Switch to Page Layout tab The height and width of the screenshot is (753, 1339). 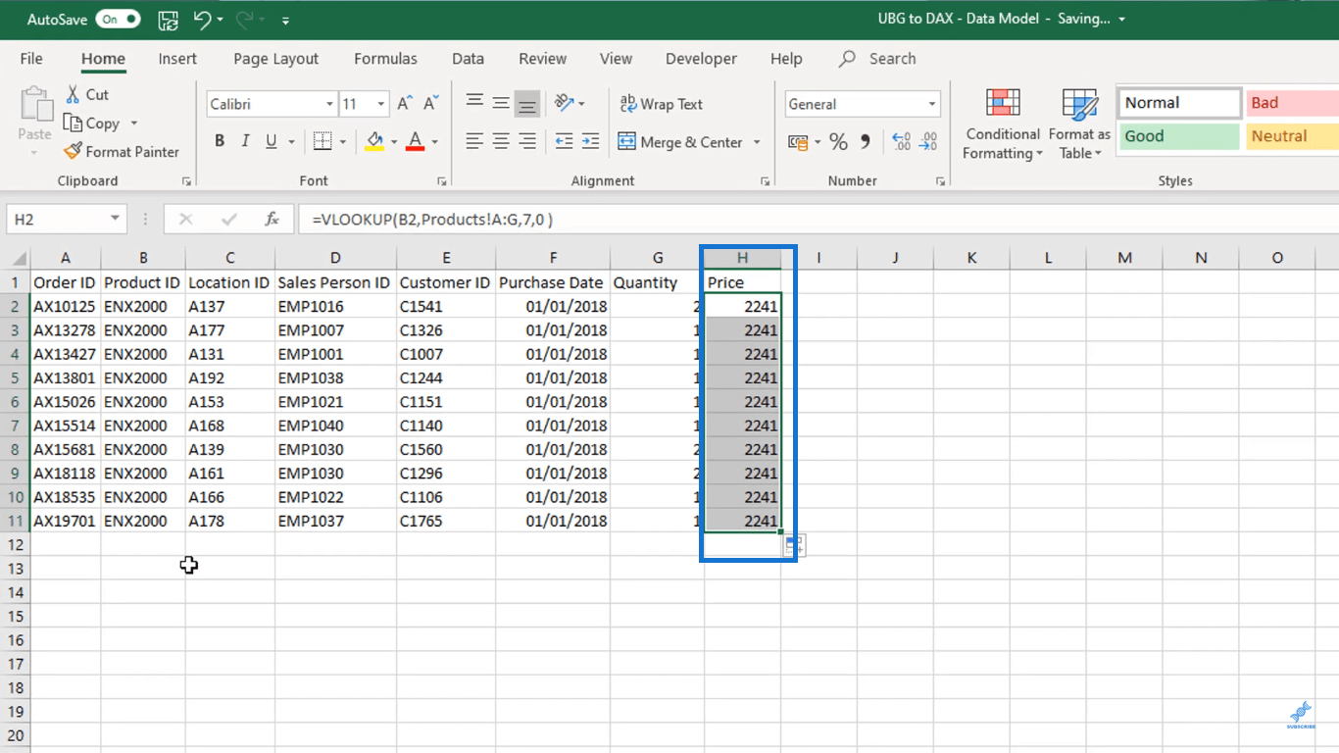pos(276,59)
